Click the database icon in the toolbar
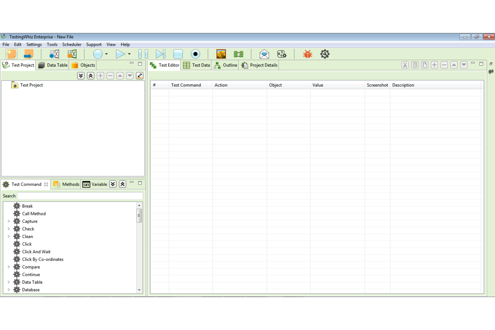Image resolution: width=495 pixels, height=330 pixels. [x=238, y=54]
